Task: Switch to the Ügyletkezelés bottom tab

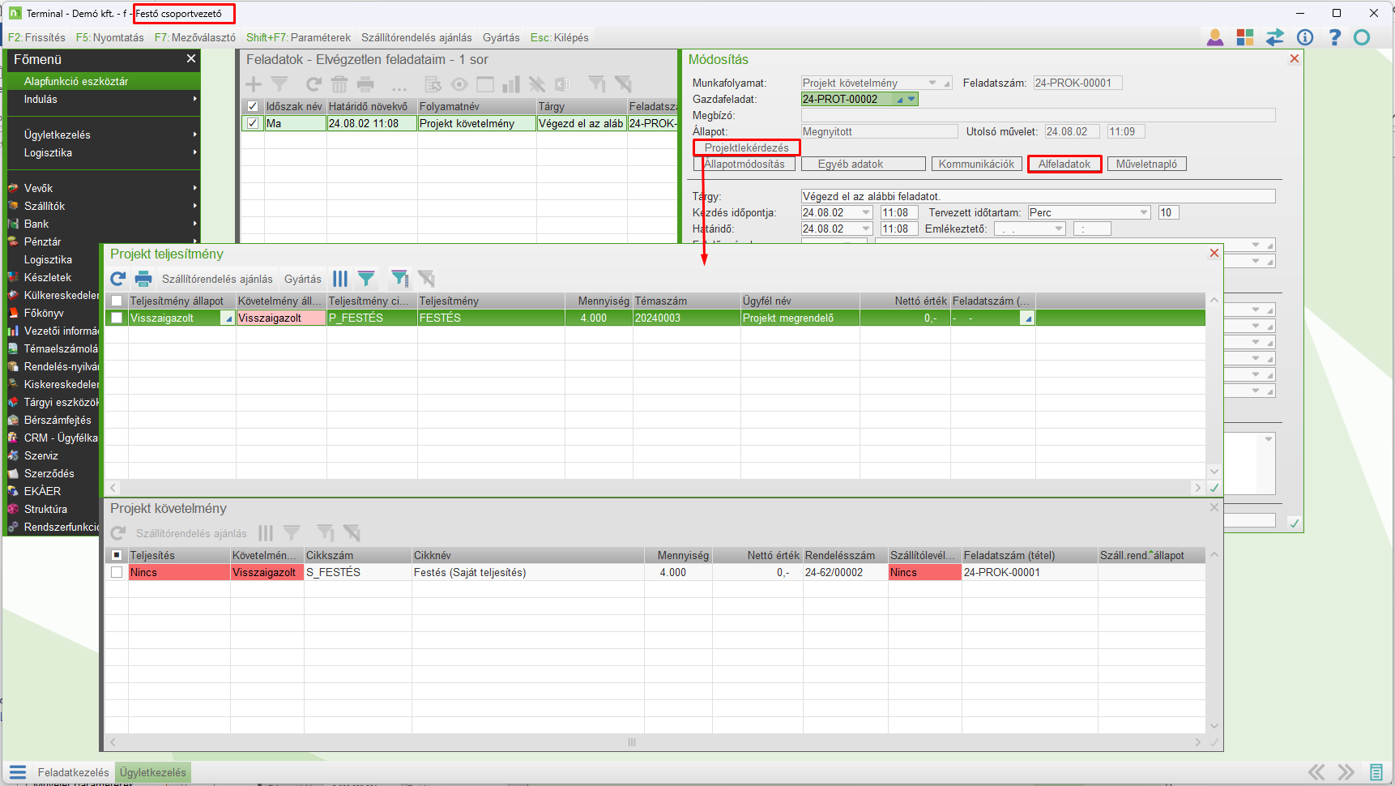Action: pyautogui.click(x=153, y=772)
